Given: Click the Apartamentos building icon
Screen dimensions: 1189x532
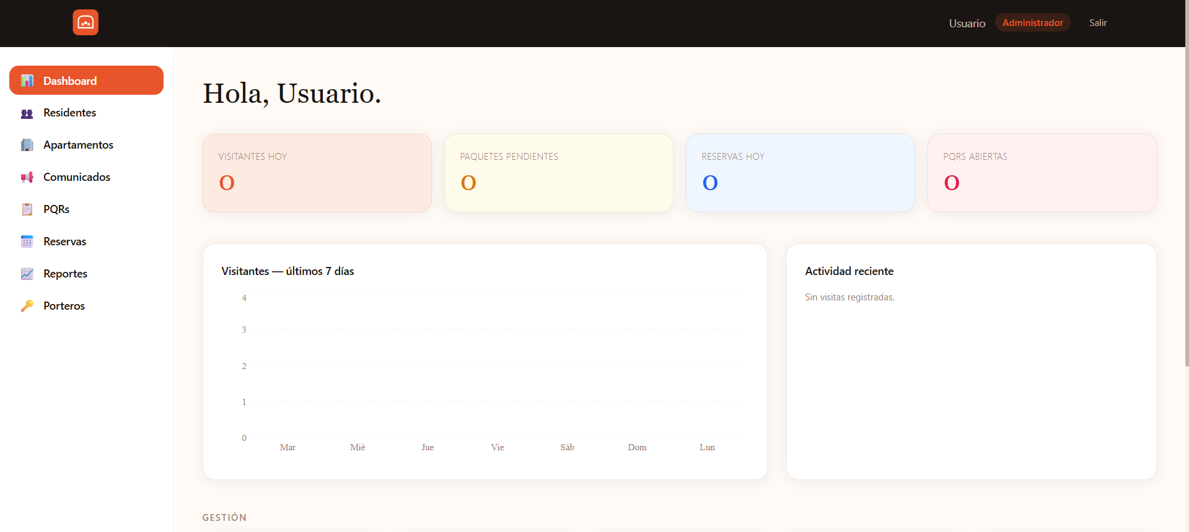Looking at the screenshot, I should pyautogui.click(x=27, y=145).
